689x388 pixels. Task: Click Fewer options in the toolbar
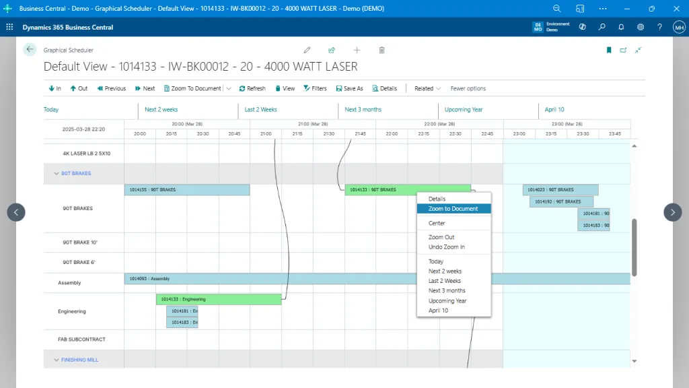coord(468,88)
